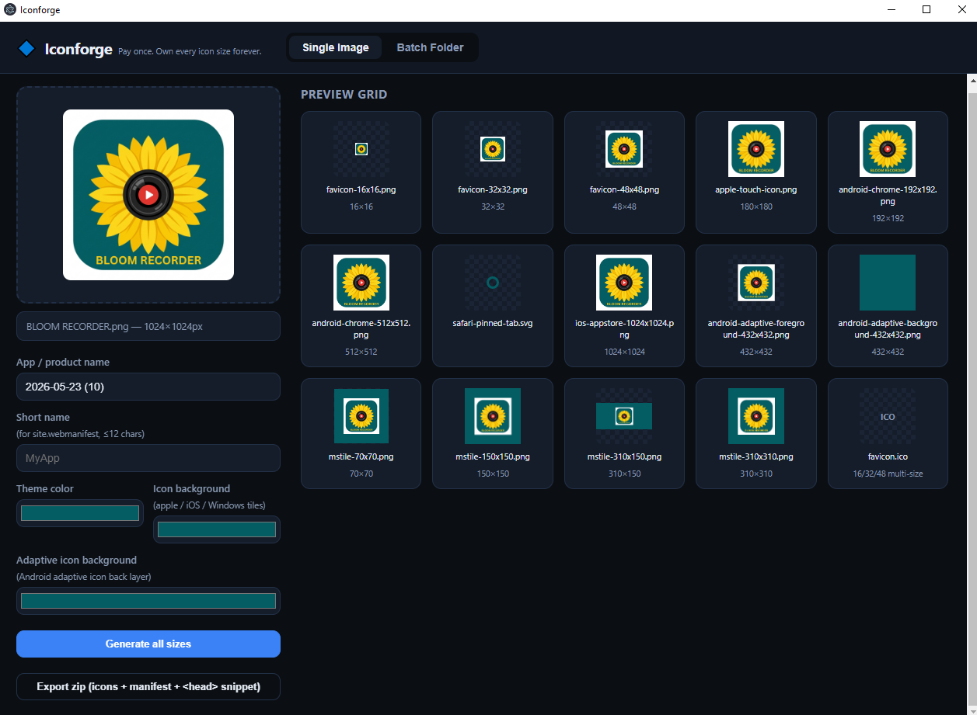Switch to the Single Image tab
The width and height of the screenshot is (977, 715).
336,47
